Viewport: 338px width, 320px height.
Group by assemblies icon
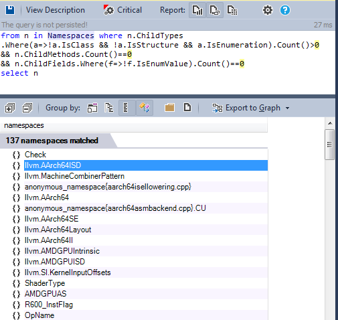[x=92, y=108]
